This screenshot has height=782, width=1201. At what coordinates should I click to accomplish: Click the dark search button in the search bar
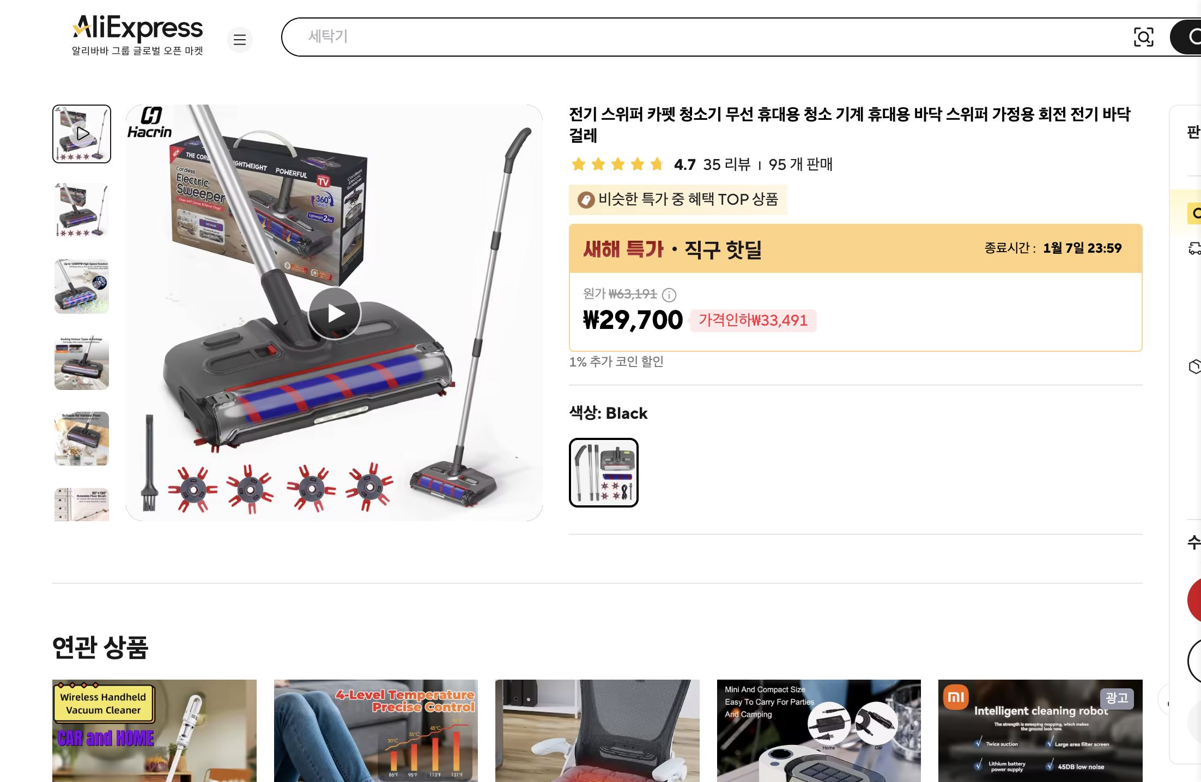[x=1188, y=37]
